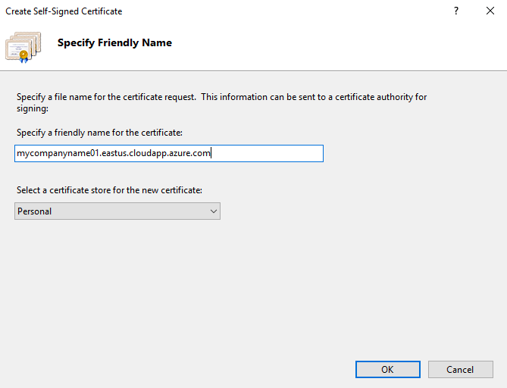Click the certificate request description paragraph
This screenshot has width=507, height=388.
tap(222, 102)
